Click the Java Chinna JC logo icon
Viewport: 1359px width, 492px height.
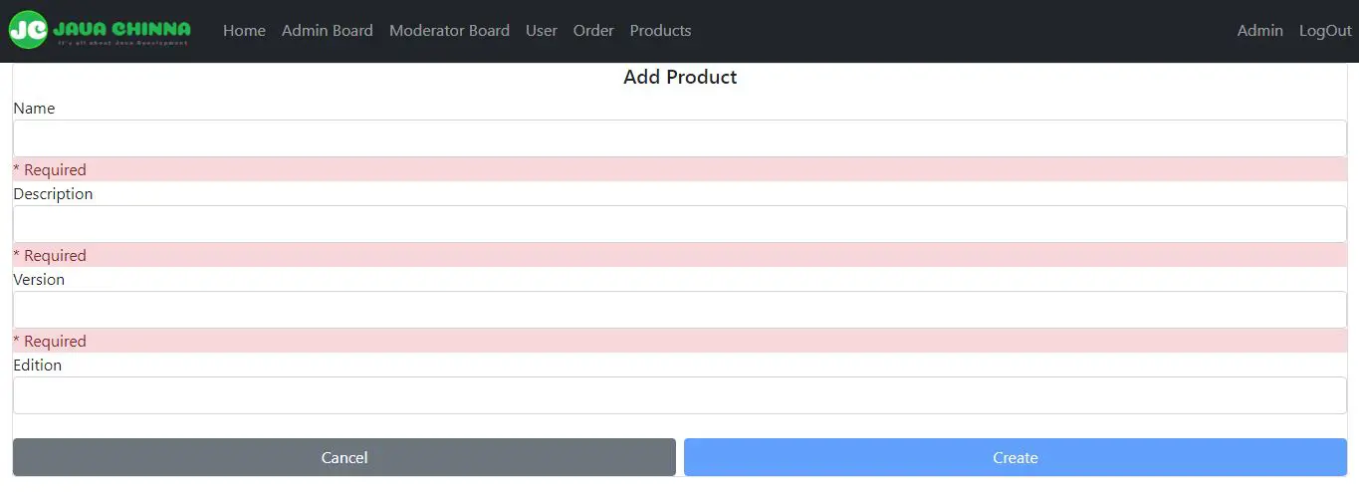[x=27, y=30]
